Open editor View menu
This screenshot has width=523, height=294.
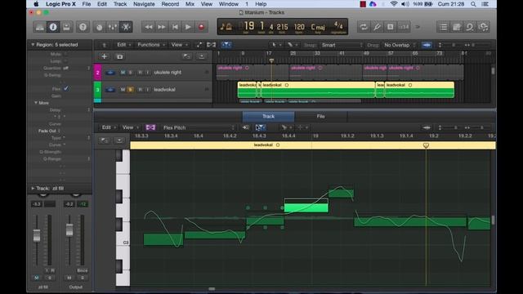(130, 127)
